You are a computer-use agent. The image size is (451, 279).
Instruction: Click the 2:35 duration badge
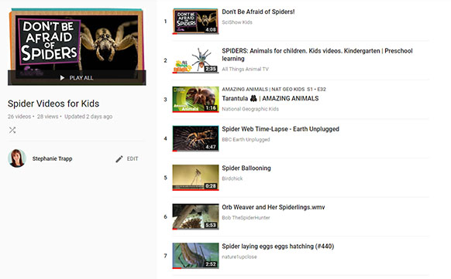coord(211,69)
